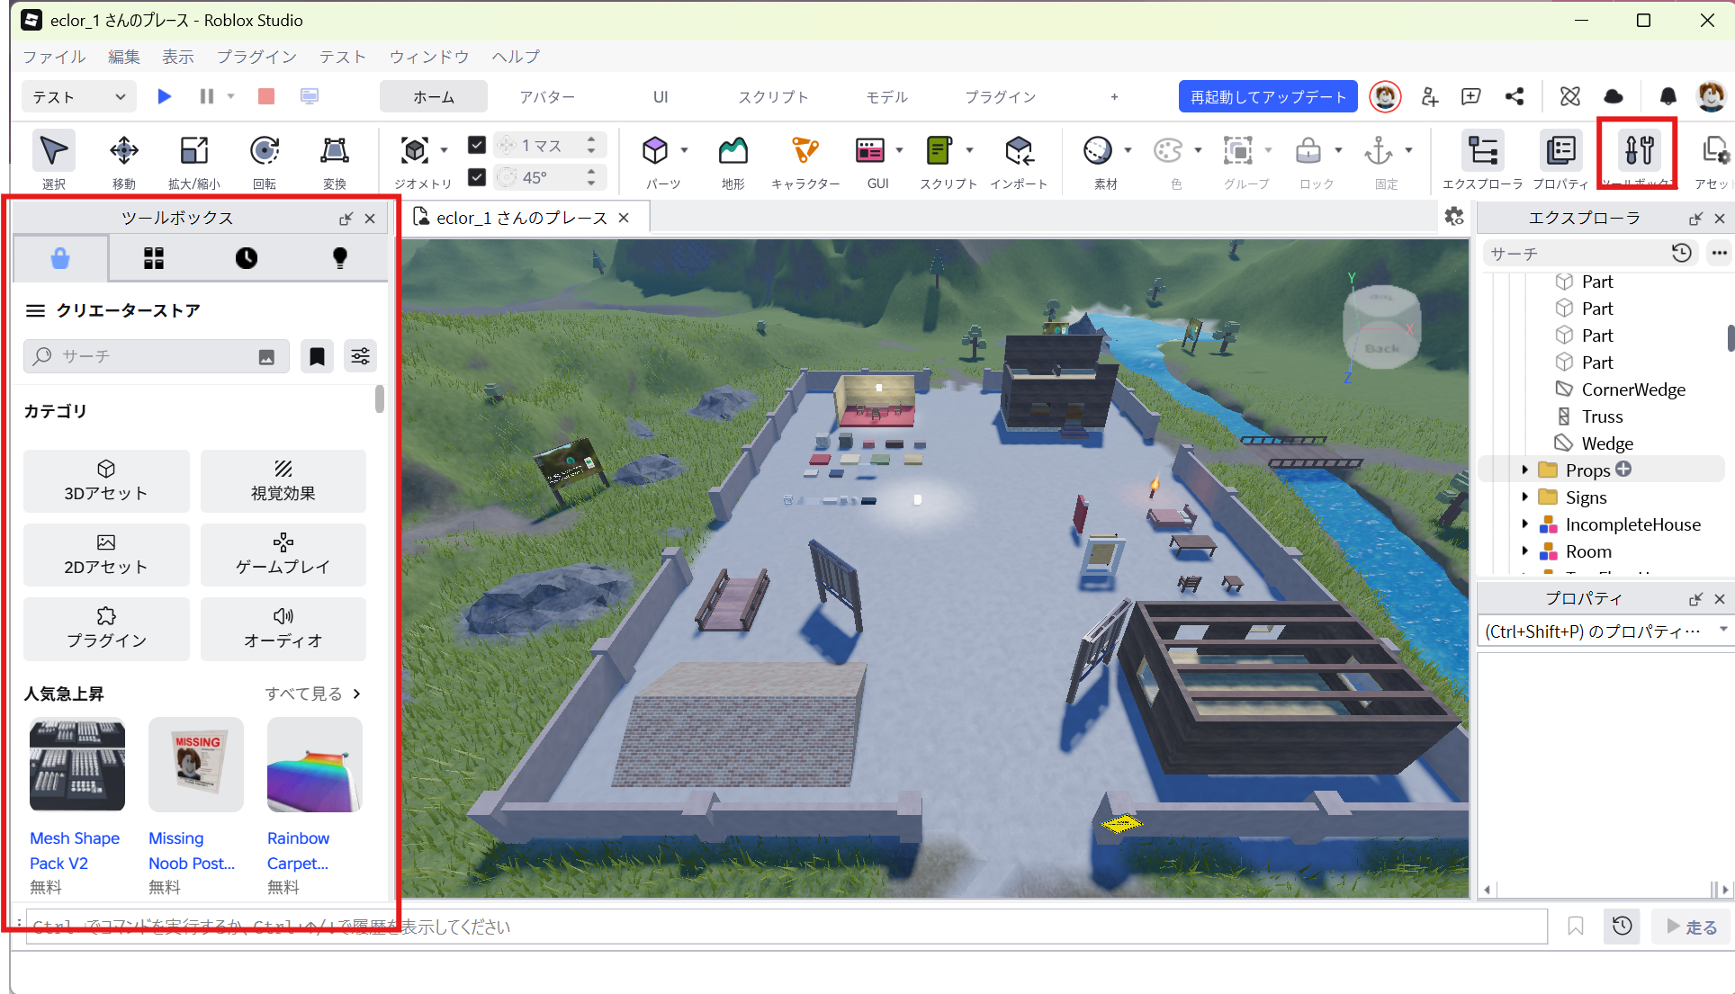Viewport: 1735px width, 994px height.
Task: Expand the Props folder in Explorer
Action: (x=1524, y=470)
